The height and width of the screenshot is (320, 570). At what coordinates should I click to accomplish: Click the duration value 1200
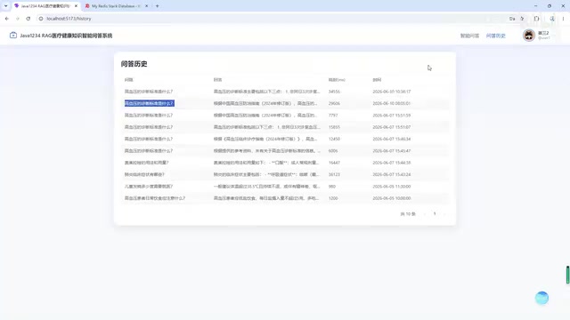[x=332, y=198]
